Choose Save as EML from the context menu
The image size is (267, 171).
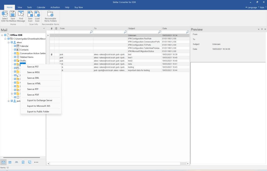41,78
